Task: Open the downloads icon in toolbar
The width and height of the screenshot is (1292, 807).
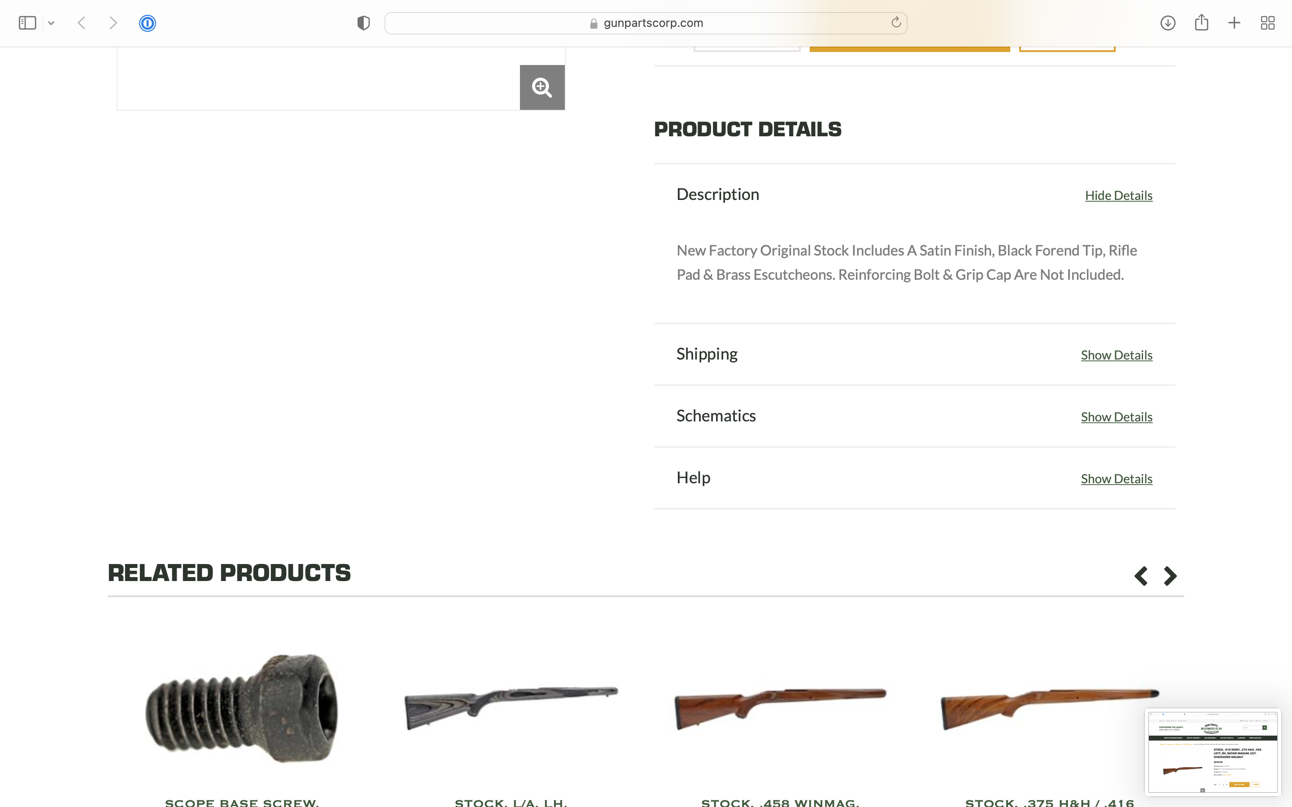Action: click(1168, 23)
